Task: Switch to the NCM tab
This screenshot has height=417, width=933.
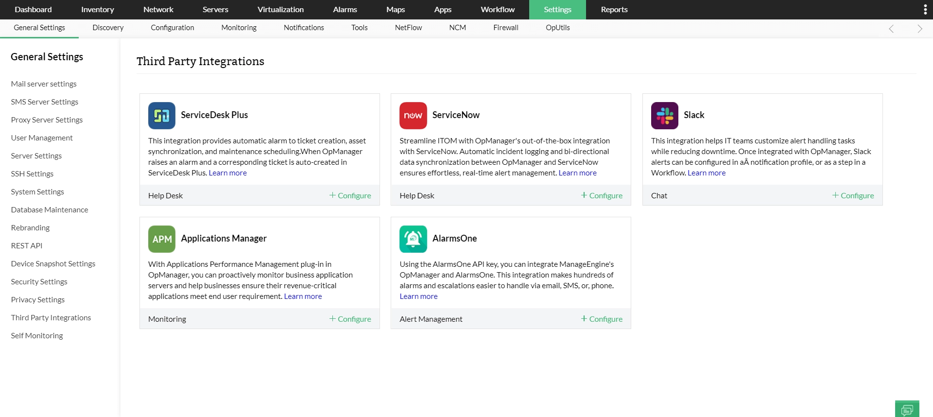Action: pyautogui.click(x=457, y=28)
